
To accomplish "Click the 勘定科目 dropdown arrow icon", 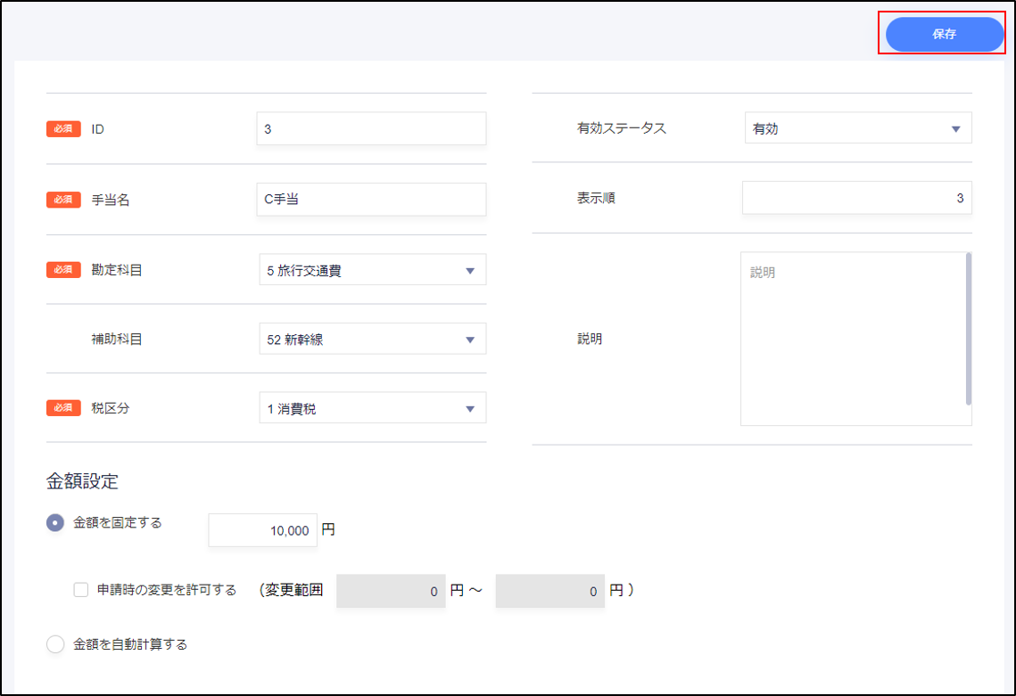I will [x=470, y=271].
